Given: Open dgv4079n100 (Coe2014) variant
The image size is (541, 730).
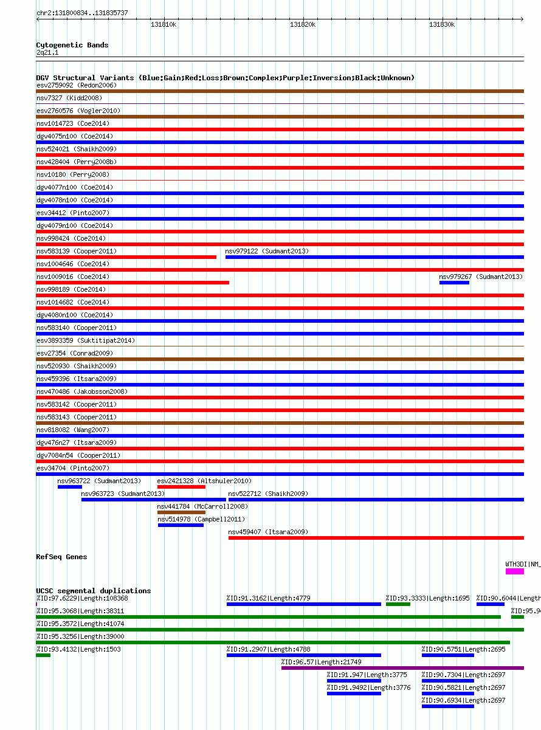Looking at the screenshot, I should pos(280,232).
